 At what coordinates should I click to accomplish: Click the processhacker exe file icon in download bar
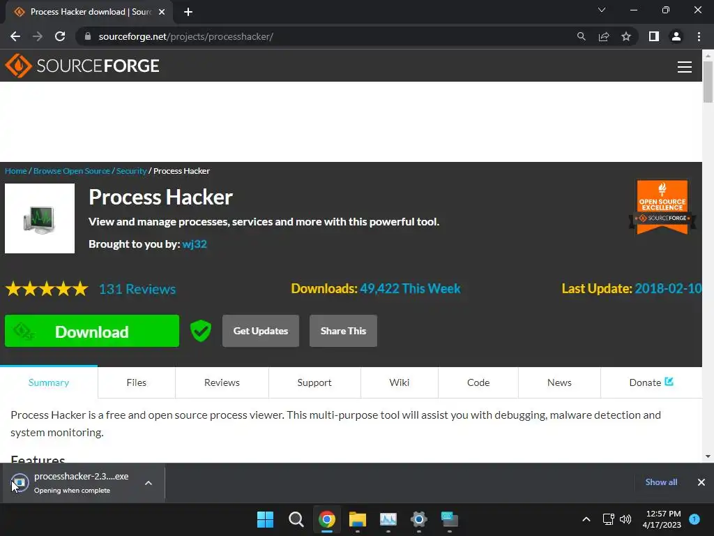[x=20, y=483]
